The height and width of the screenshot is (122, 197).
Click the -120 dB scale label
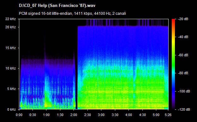point(184,109)
